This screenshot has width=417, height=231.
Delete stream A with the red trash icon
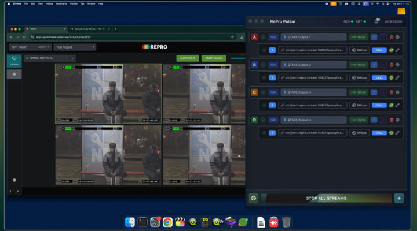392,38
